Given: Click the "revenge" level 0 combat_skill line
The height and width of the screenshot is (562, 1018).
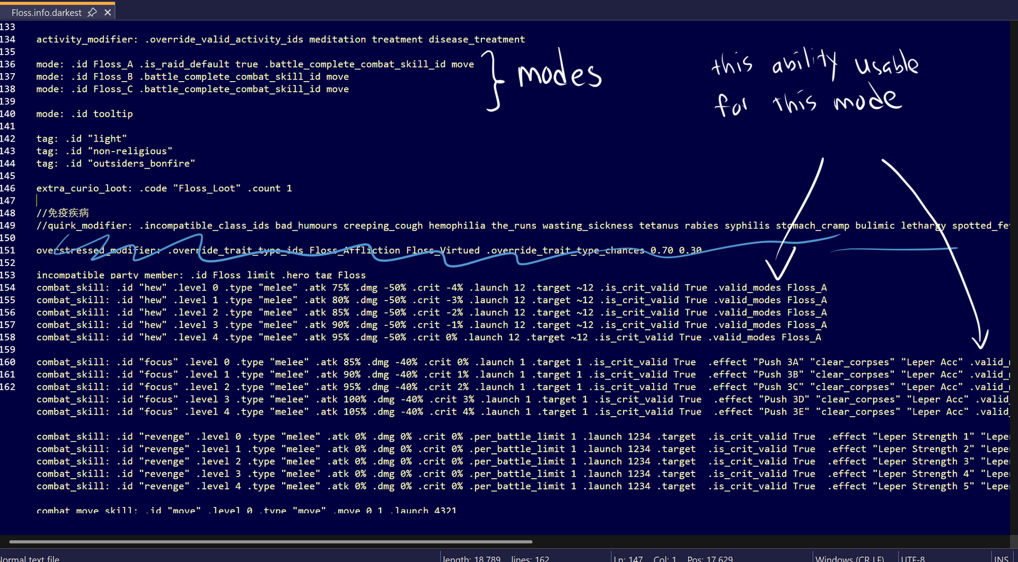Looking at the screenshot, I should pos(523,436).
